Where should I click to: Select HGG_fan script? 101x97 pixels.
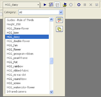click(27, 45)
